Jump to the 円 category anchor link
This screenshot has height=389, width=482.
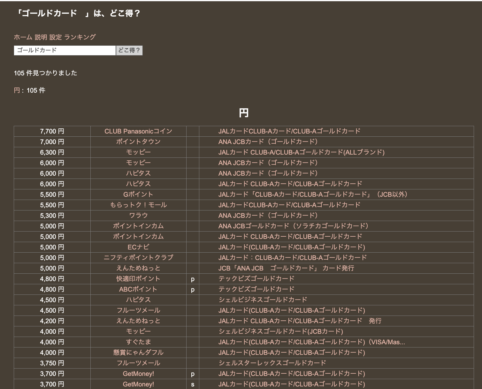click(17, 90)
